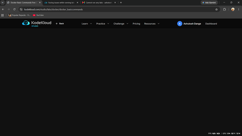Switch to Docker Basic Commands tab

click(24, 2)
